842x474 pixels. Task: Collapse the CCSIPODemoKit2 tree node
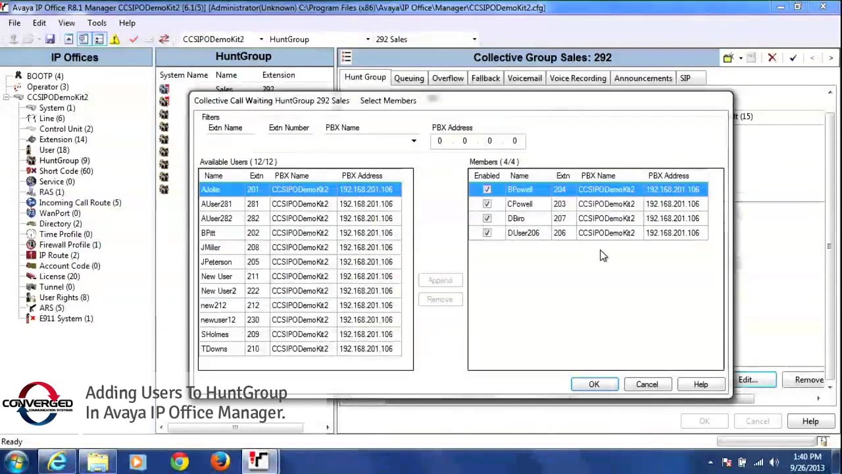(x=7, y=97)
